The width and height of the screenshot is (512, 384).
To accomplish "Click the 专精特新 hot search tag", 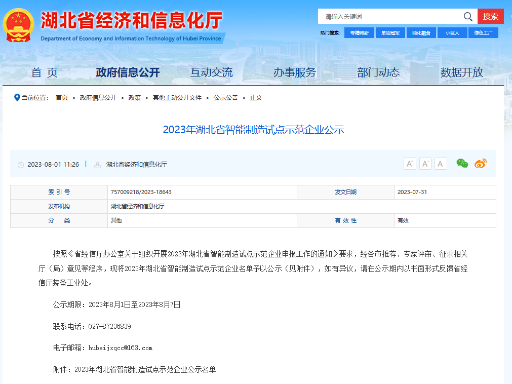I will coord(359,33).
